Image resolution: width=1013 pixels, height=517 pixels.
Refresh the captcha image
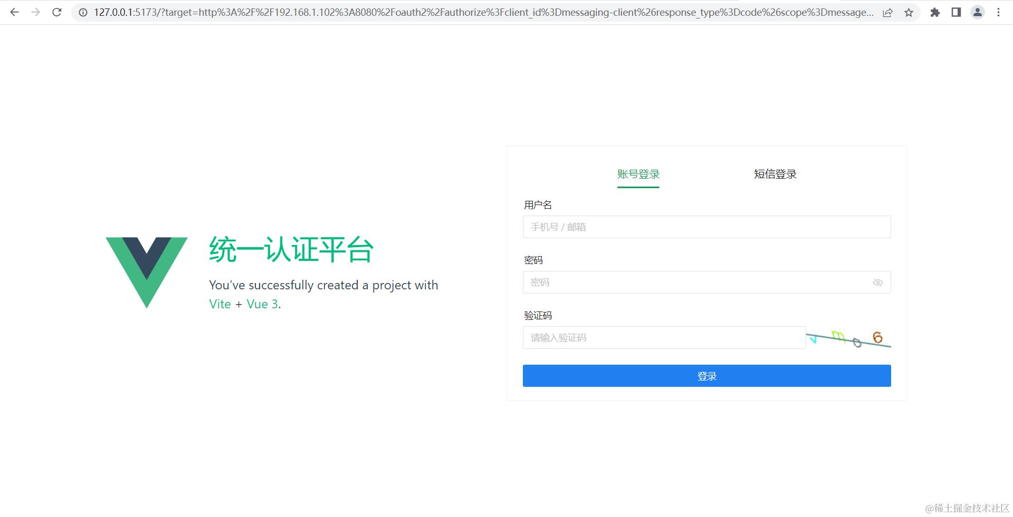849,337
